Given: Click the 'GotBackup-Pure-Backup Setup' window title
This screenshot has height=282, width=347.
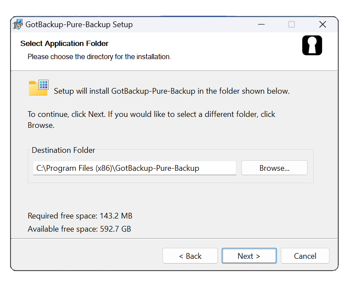Looking at the screenshot, I should click(79, 25).
